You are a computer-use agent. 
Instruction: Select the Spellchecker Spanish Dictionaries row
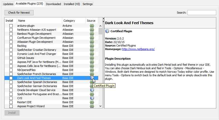coord(51,82)
